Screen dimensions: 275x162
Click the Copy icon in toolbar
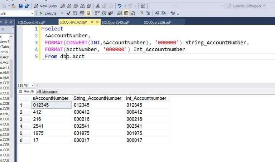pyautogui.click(x=105, y=6)
